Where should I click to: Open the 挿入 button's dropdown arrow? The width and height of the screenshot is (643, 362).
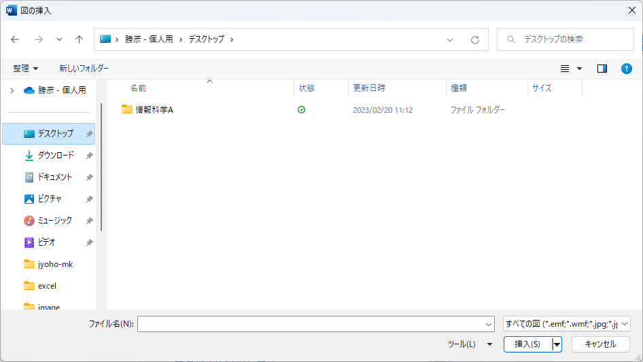pos(557,344)
